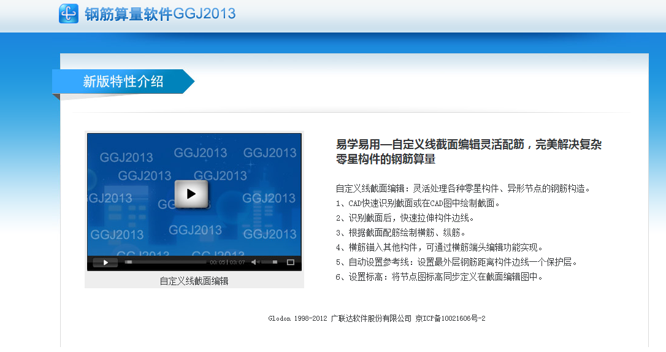The height and width of the screenshot is (352, 666).
Task: Adjust the video volume slider
Action: point(270,262)
